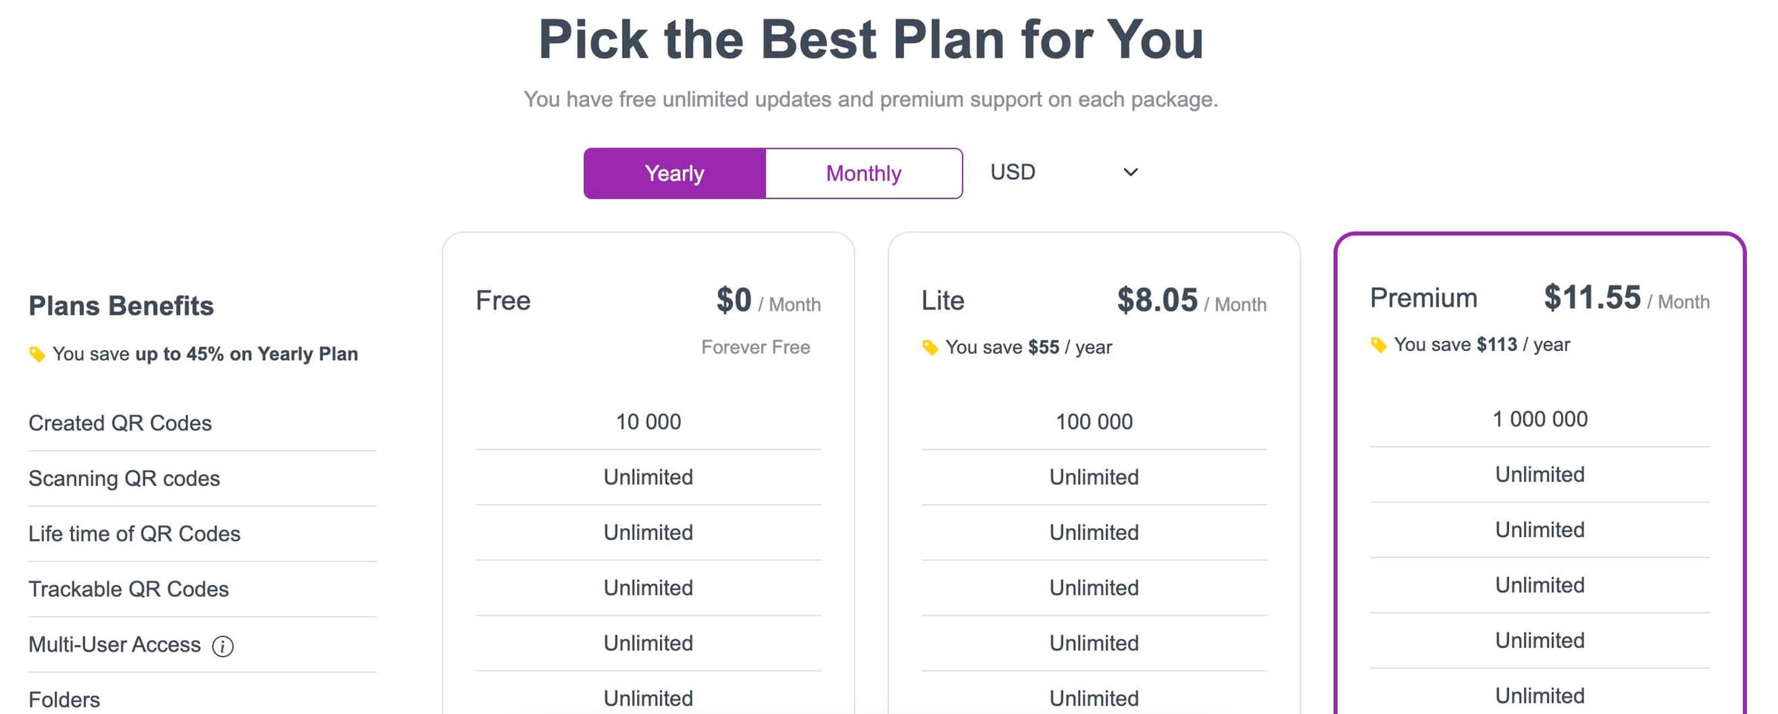Select the Lite plan title
The image size is (1778, 714).
point(942,300)
